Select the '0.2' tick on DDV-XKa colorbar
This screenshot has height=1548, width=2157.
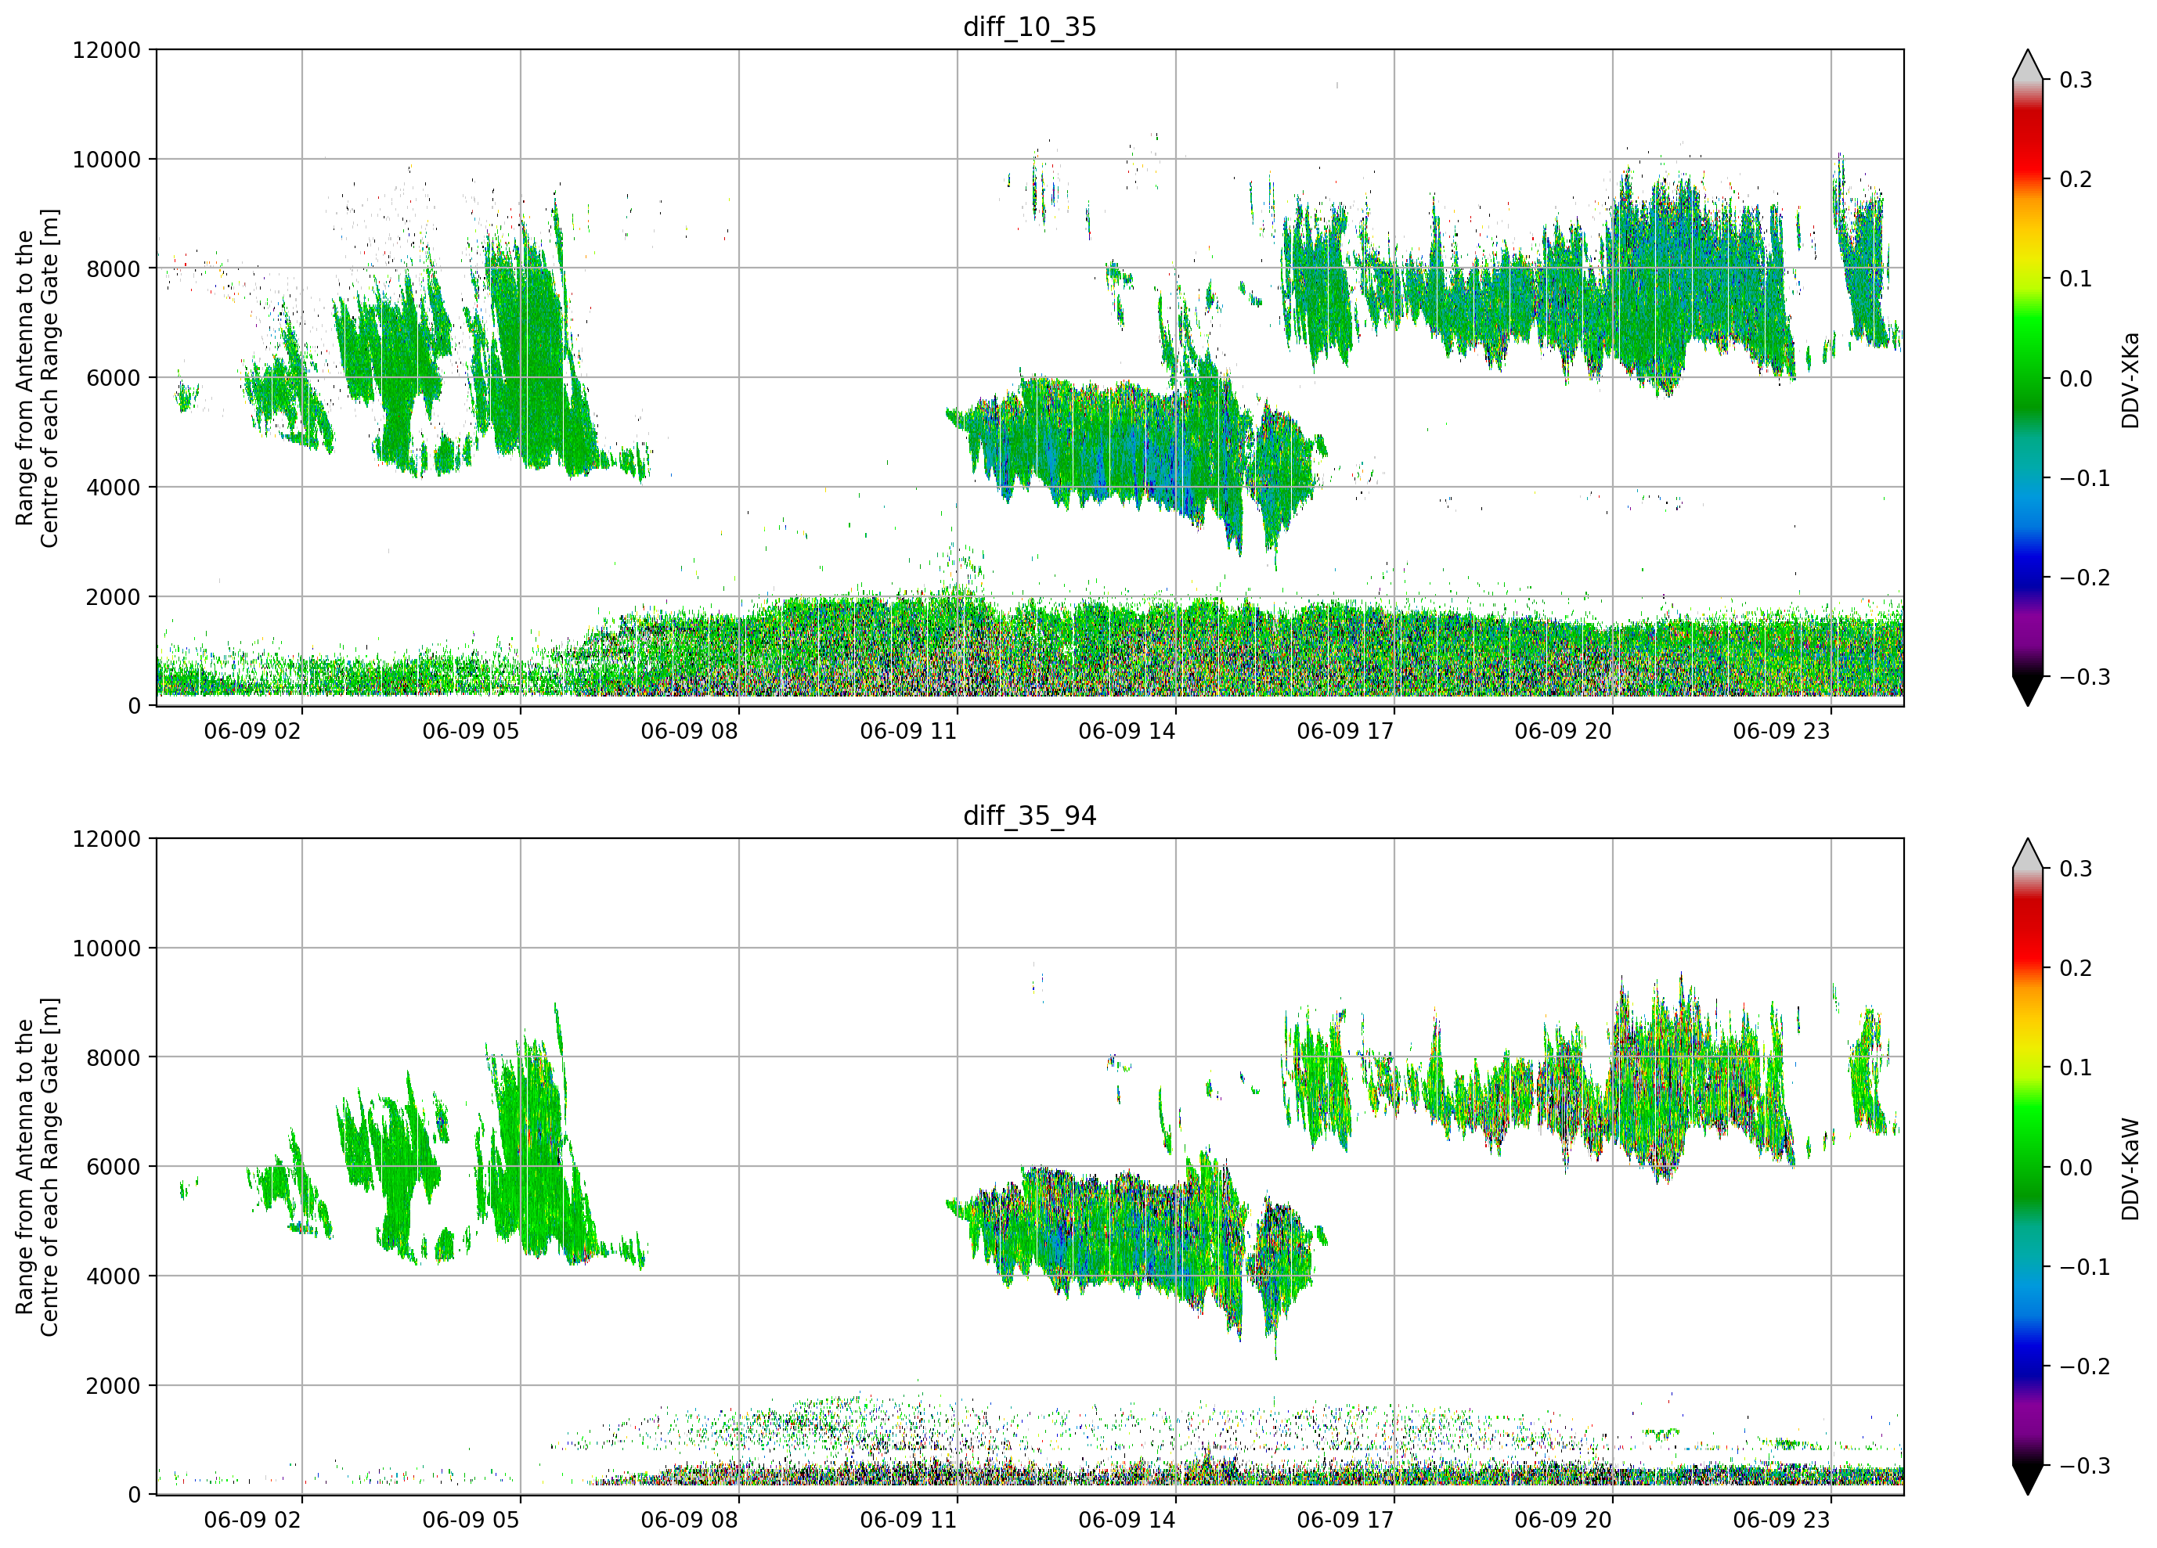[x=2076, y=180]
